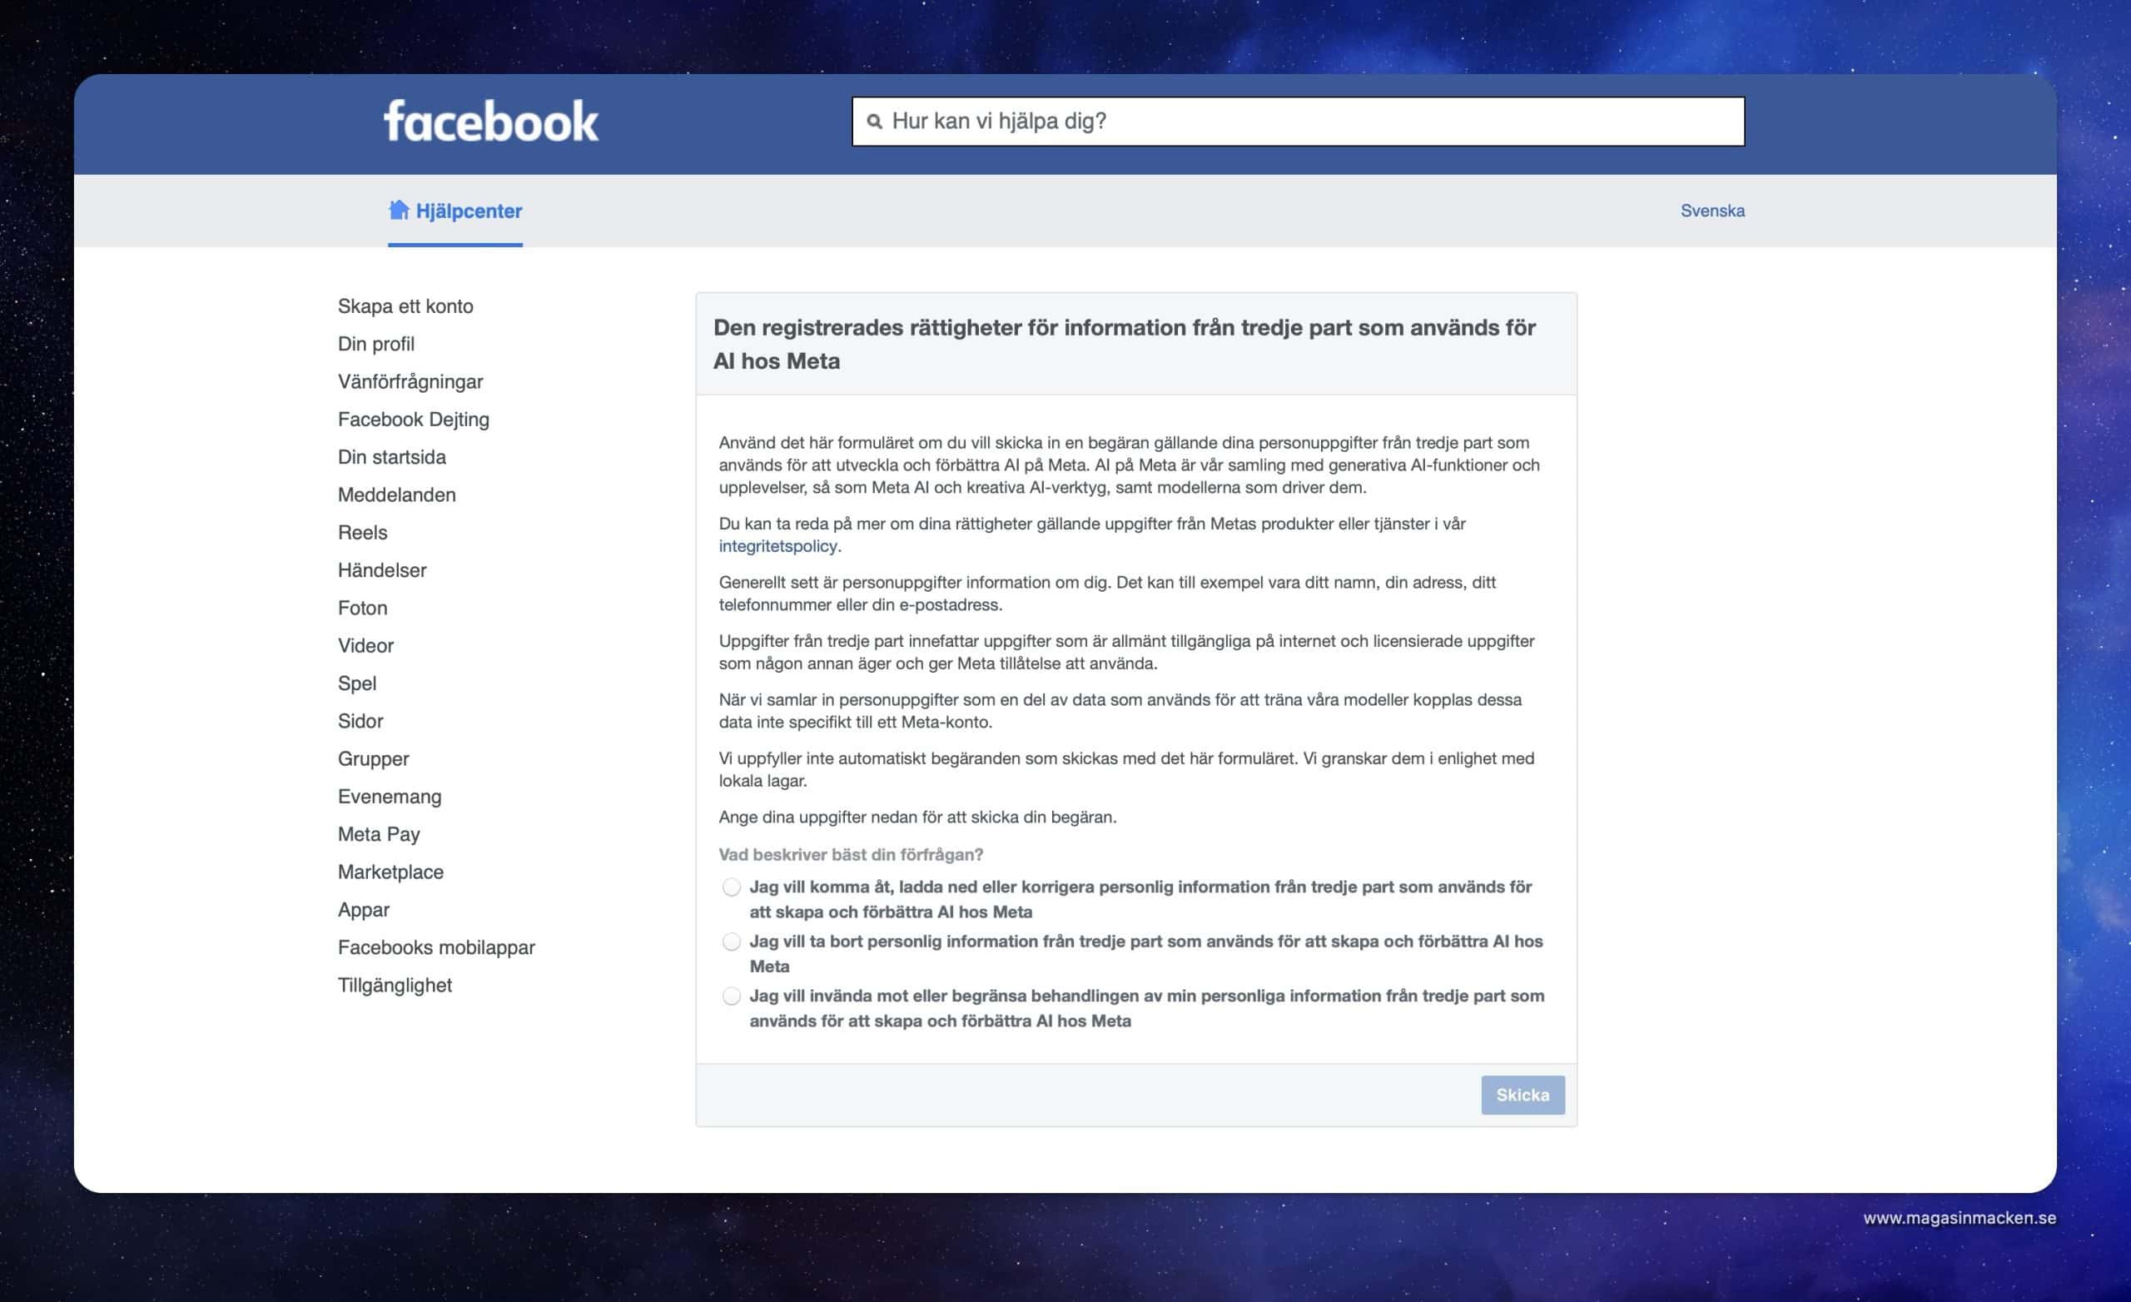Open the Marketplace help topic
The image size is (2131, 1302).
pos(390,872)
